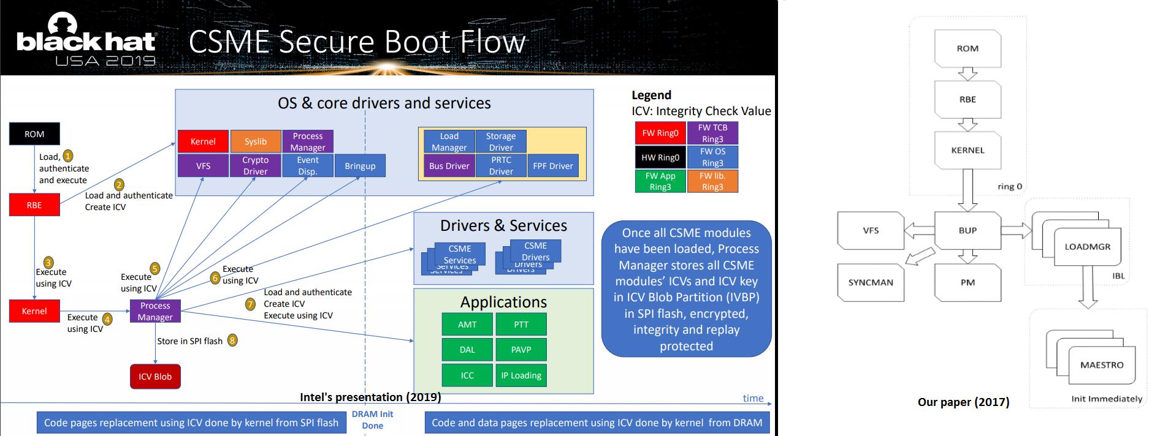Click the 'Applications' heading
Viewport: 1160px width, 436px height.
click(503, 302)
